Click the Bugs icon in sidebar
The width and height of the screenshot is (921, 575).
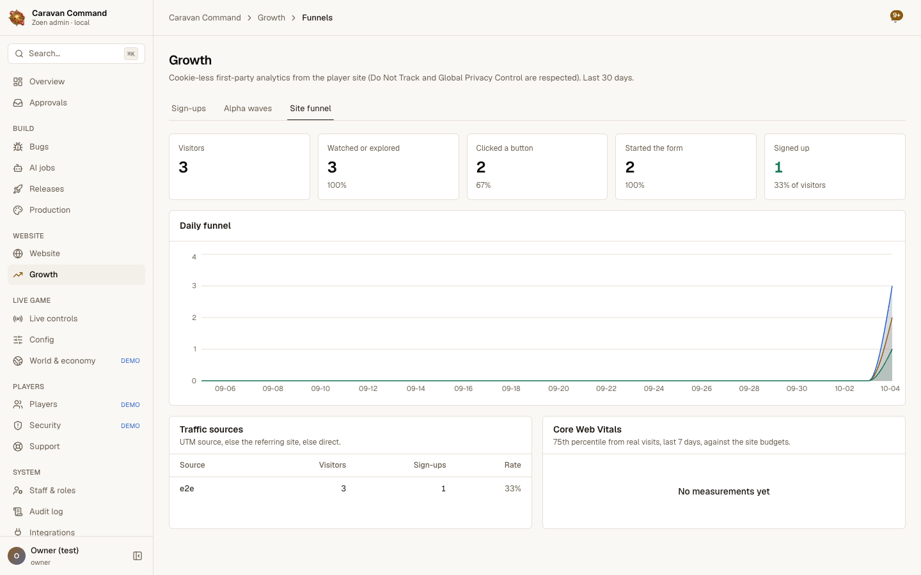(x=18, y=147)
